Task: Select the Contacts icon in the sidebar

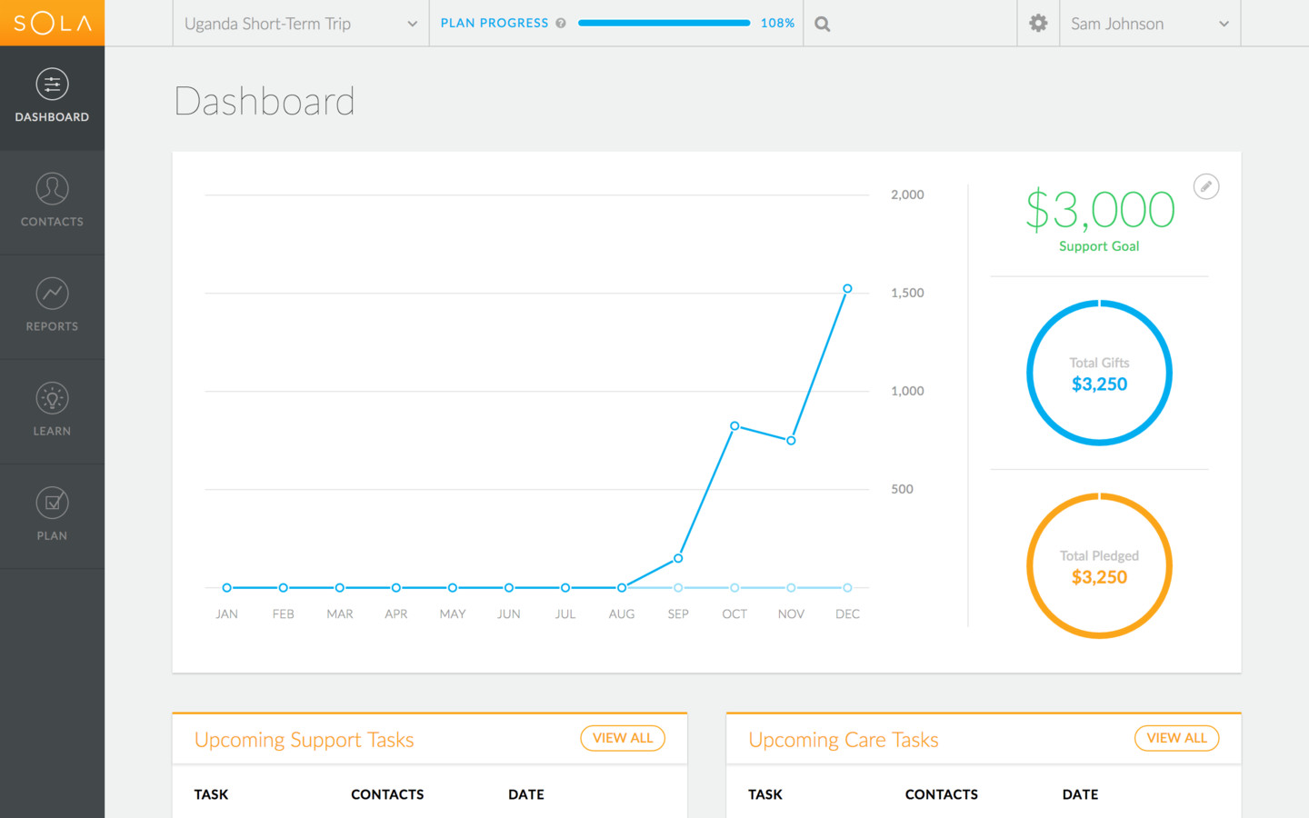Action: [52, 191]
